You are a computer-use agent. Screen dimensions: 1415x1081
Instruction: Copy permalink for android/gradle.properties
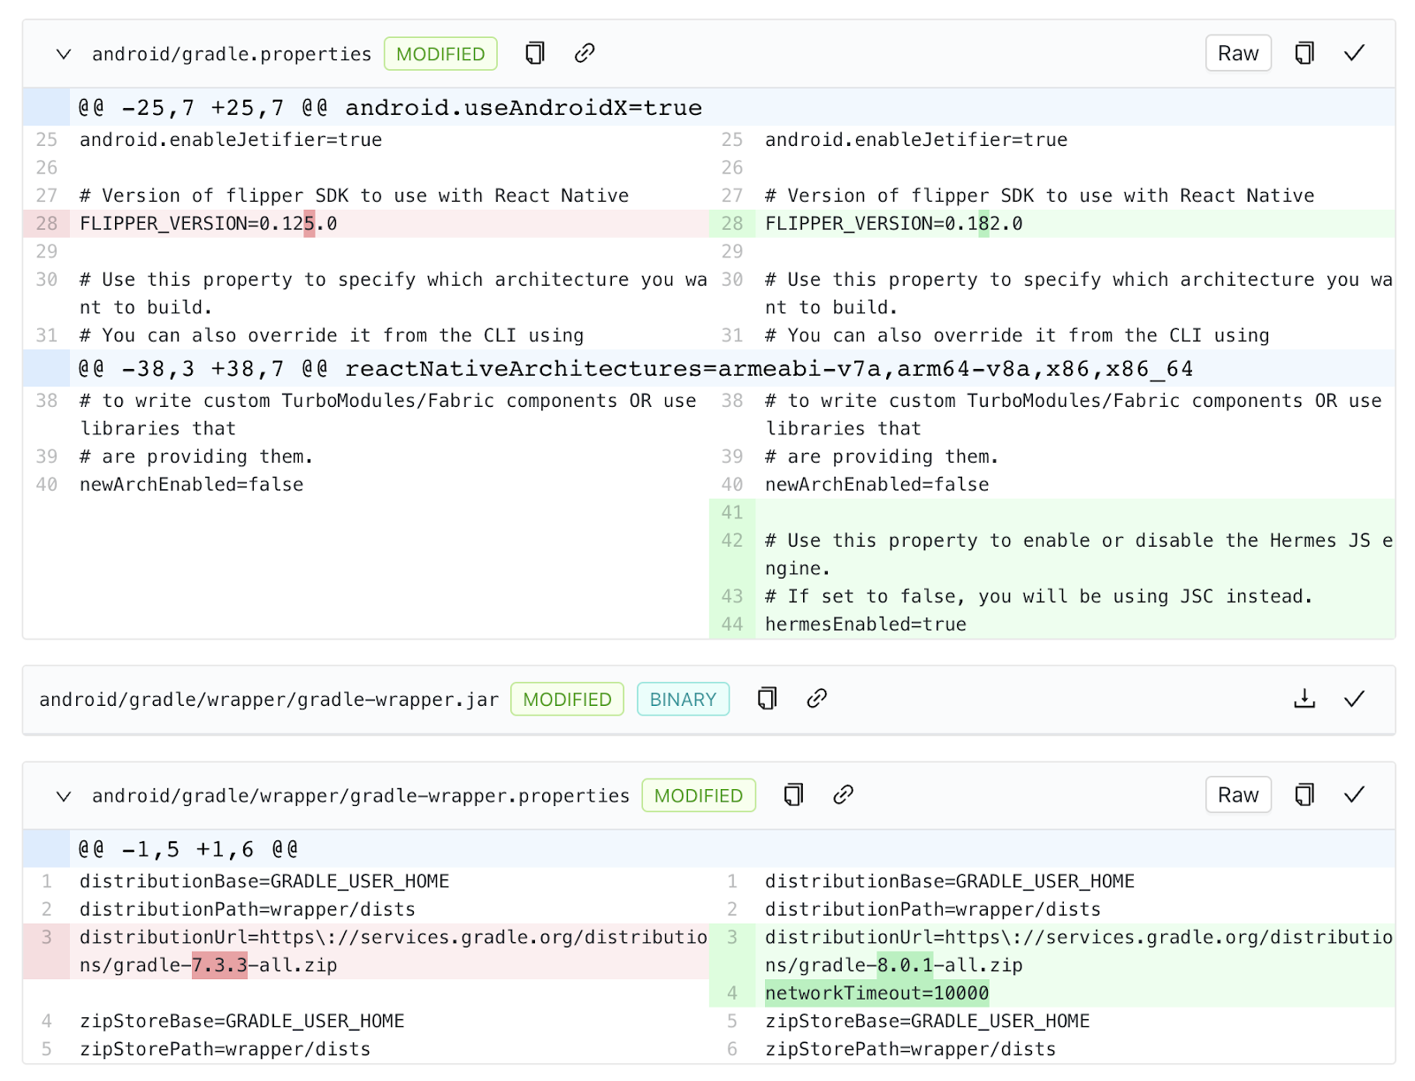tap(584, 54)
